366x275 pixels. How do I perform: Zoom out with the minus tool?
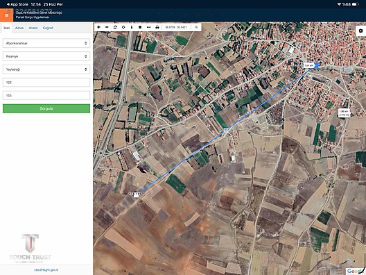pyautogui.click(x=107, y=27)
